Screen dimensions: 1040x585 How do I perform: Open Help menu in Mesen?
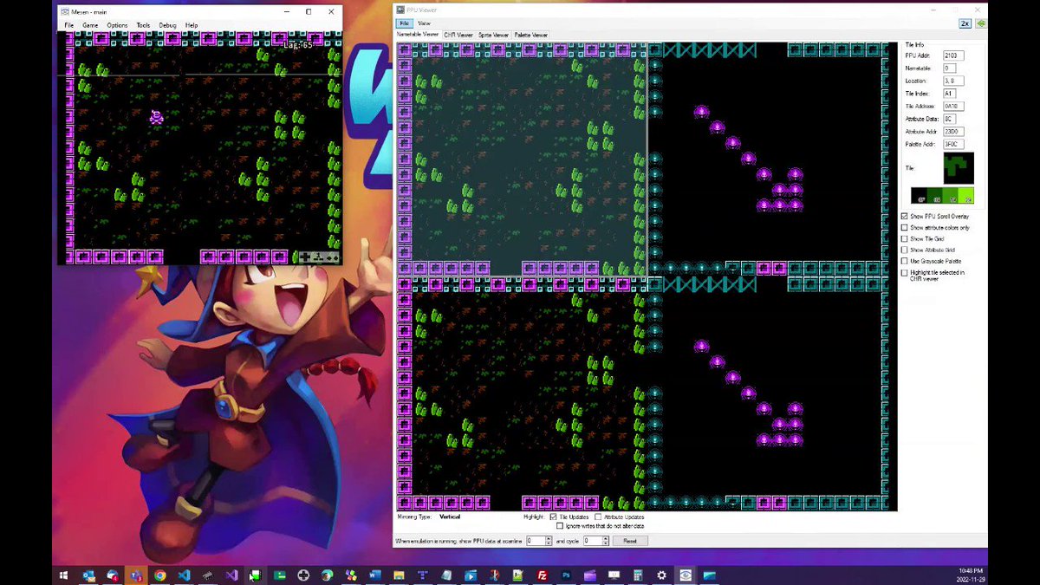tap(191, 25)
